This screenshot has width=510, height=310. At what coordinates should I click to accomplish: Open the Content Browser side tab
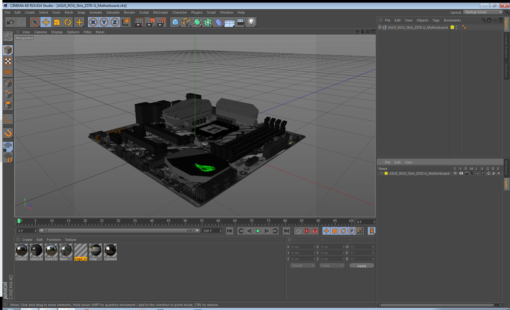click(x=506, y=46)
